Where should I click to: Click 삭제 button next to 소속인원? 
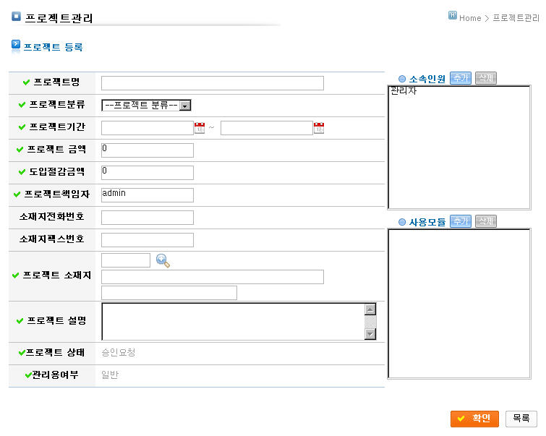486,78
